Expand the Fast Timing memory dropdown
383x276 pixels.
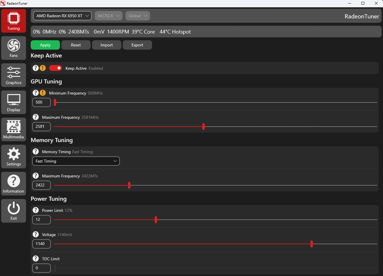(76, 161)
